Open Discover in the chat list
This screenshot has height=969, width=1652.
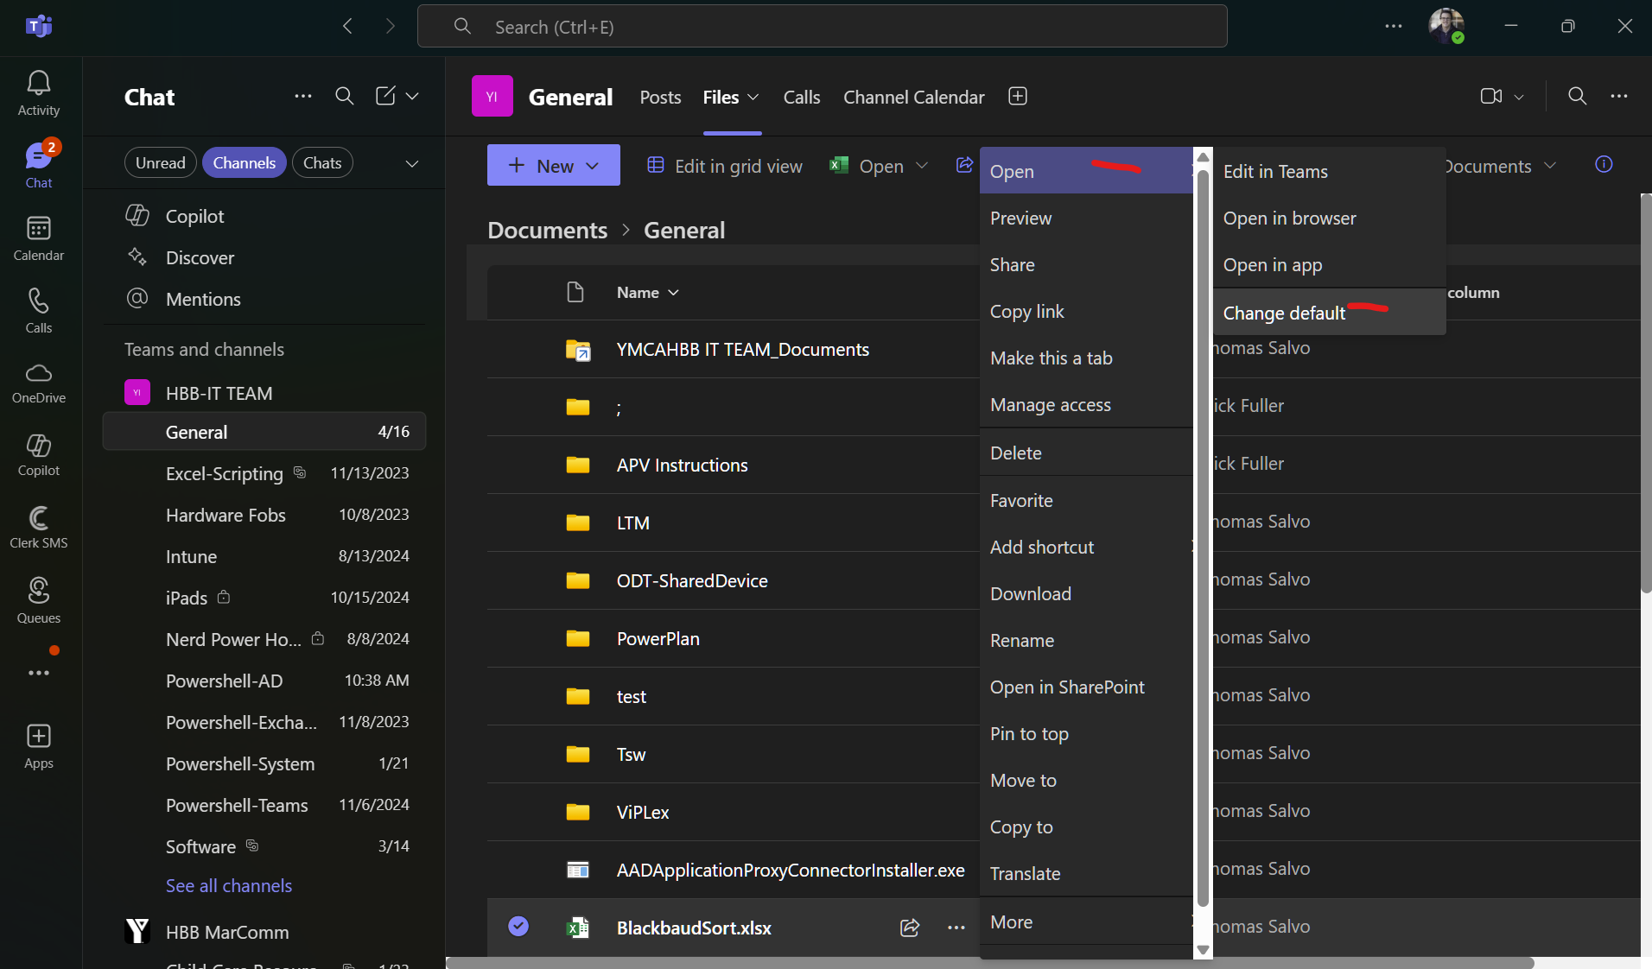[x=264, y=257]
